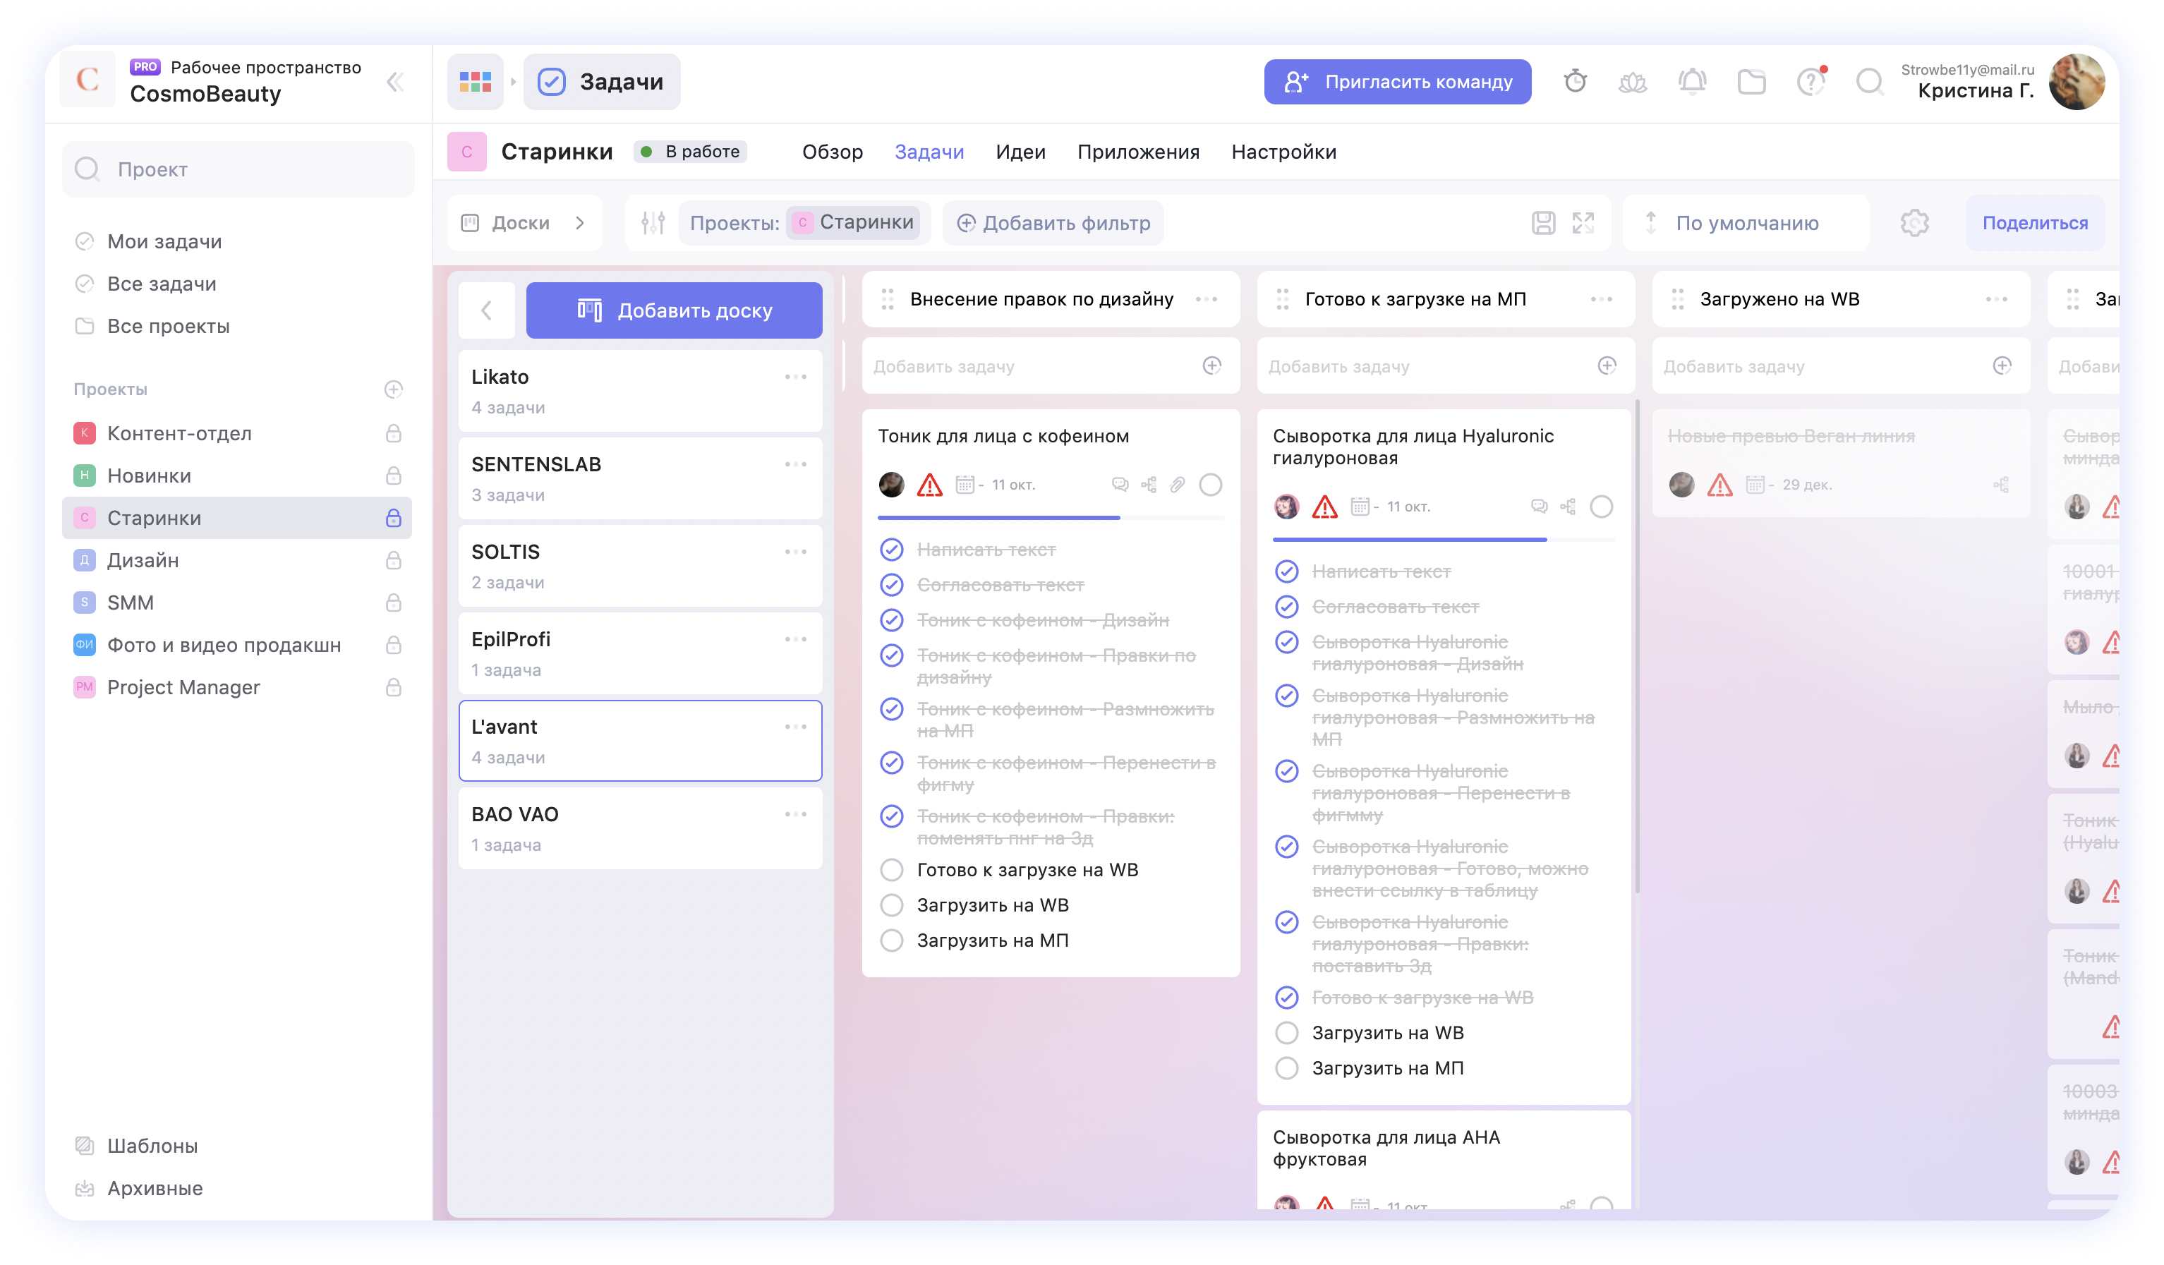Click 'Пригласить команду' button

click(1397, 82)
